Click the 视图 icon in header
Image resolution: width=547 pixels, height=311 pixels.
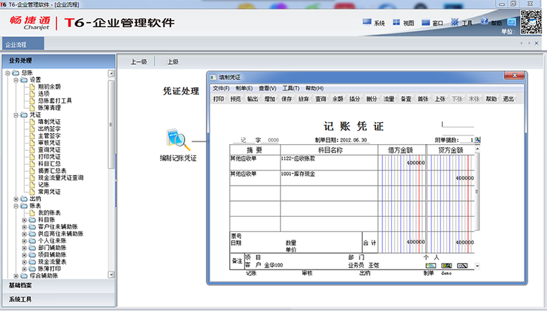pos(396,22)
